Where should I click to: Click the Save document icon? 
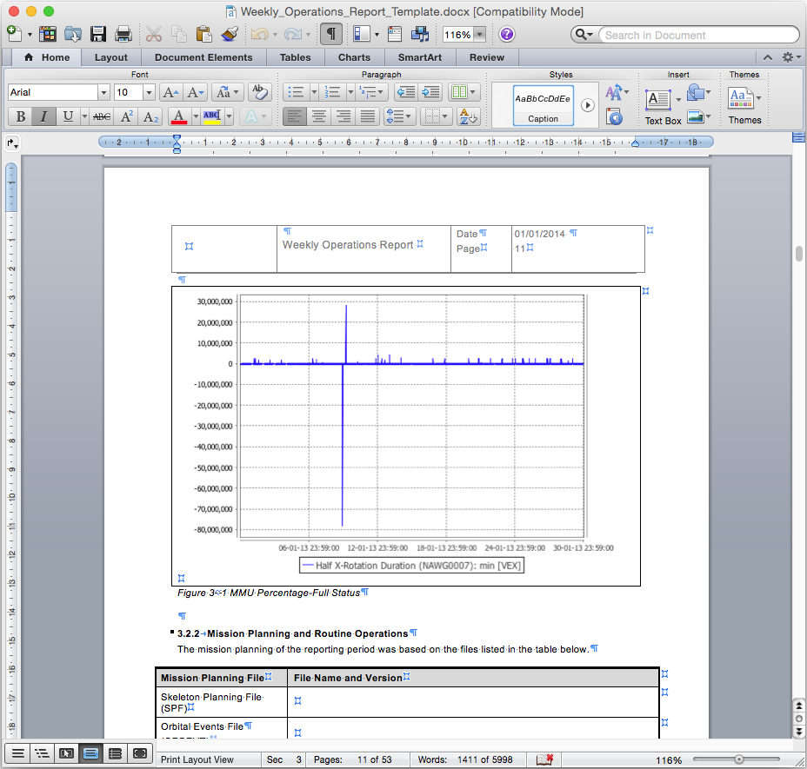(98, 35)
